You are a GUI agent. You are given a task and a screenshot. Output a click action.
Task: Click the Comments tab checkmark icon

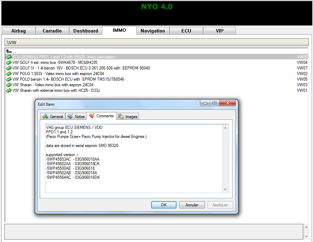(92, 116)
